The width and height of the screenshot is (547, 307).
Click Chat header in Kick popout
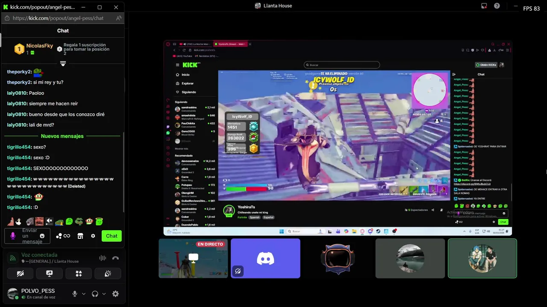tap(63, 31)
